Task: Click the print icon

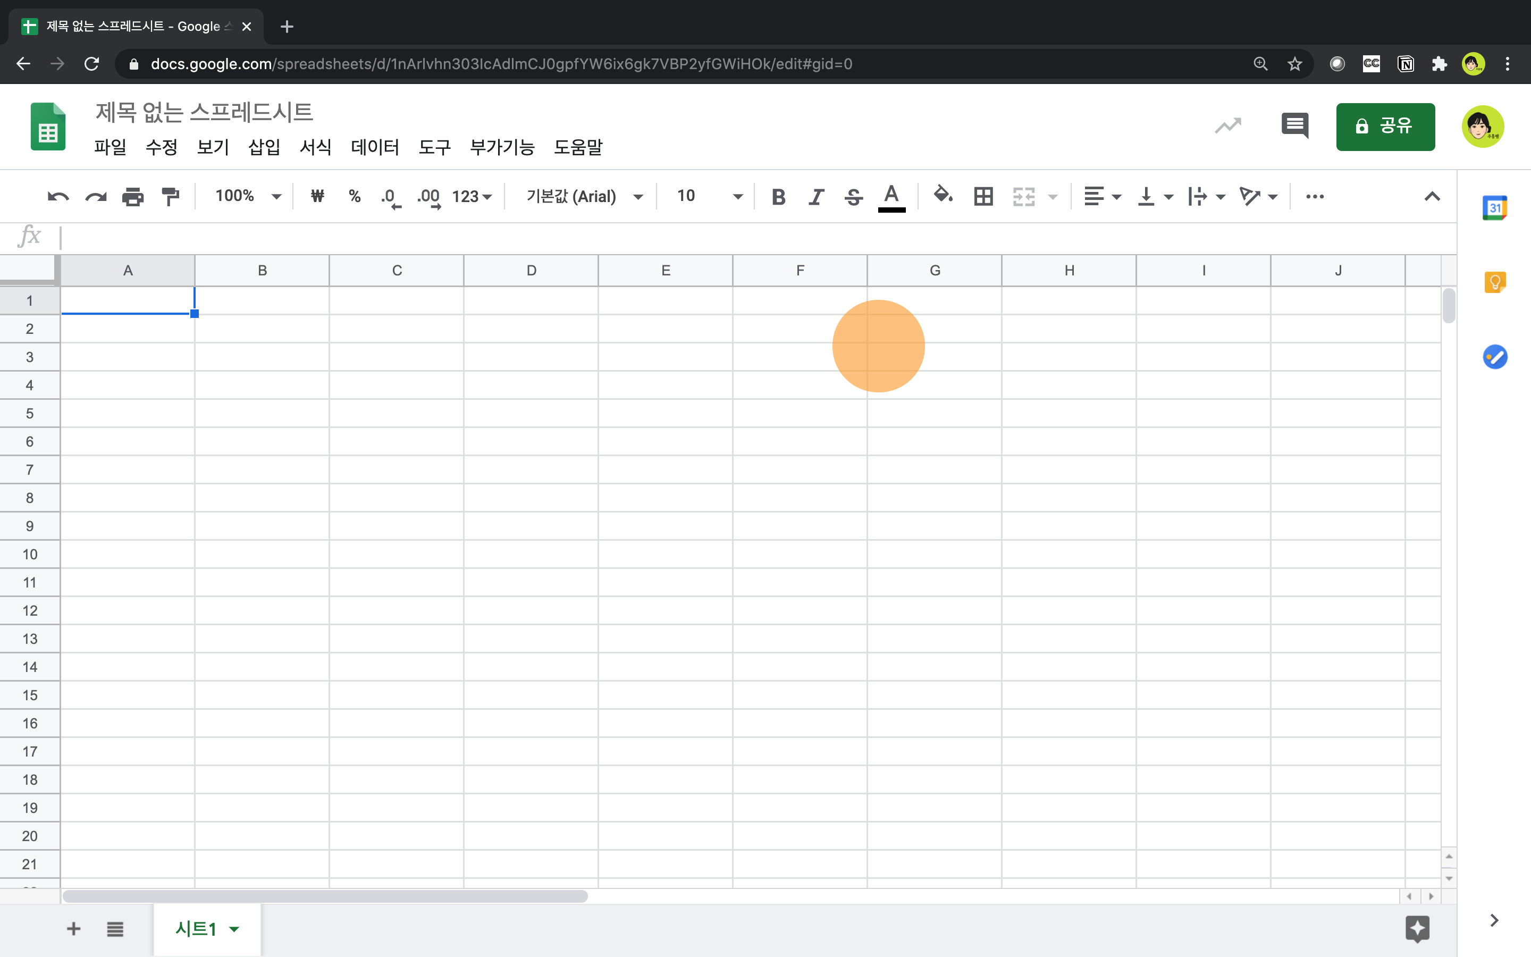Action: tap(133, 197)
